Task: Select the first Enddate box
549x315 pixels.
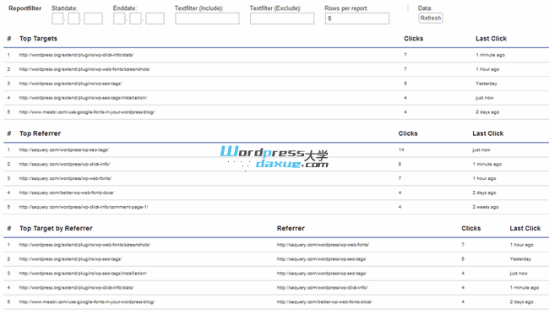Action: pos(119,19)
